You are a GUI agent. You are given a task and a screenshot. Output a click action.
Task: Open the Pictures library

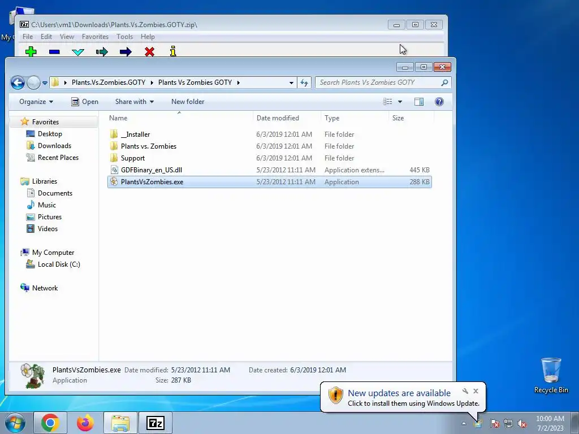click(x=50, y=216)
